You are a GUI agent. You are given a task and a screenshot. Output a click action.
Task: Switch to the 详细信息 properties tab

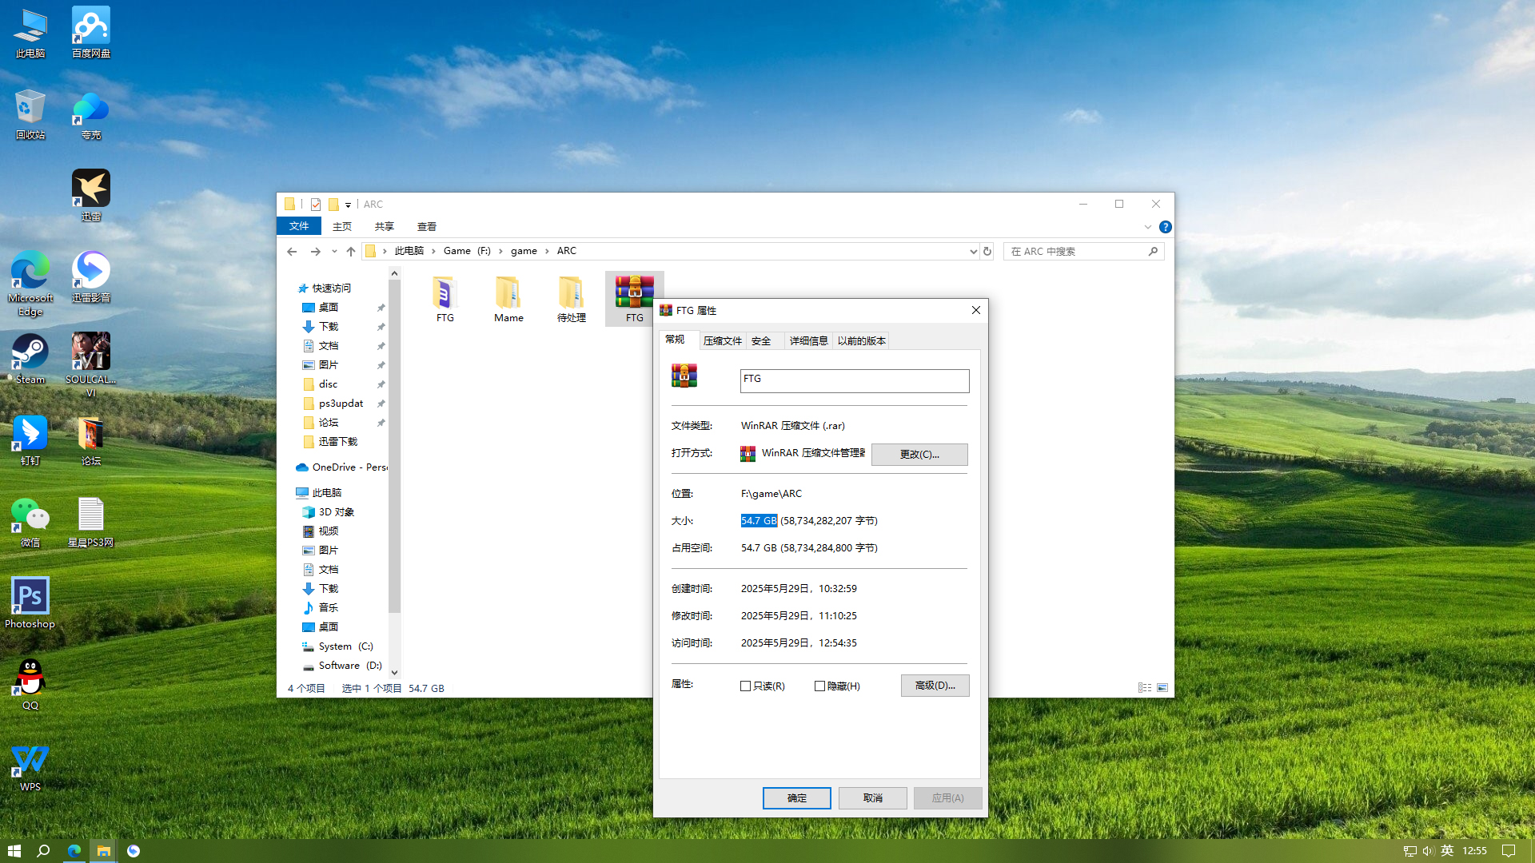809,341
